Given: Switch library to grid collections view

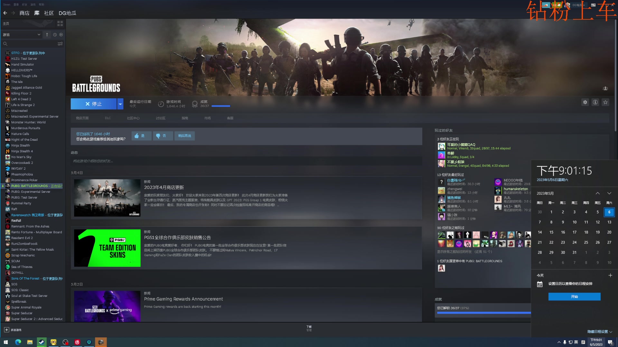Looking at the screenshot, I should (x=60, y=23).
